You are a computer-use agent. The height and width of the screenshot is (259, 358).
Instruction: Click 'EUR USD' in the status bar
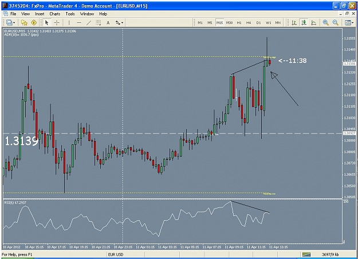[116, 254]
